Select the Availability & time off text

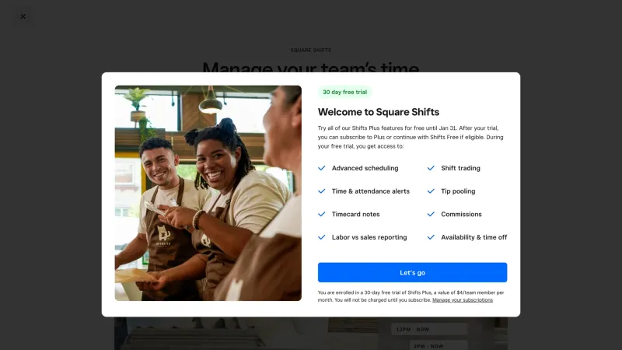tap(474, 237)
